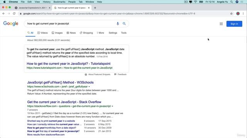The image size is (247, 138).
Task: Click the site lock icon in address bar
Action: [x=20, y=14]
